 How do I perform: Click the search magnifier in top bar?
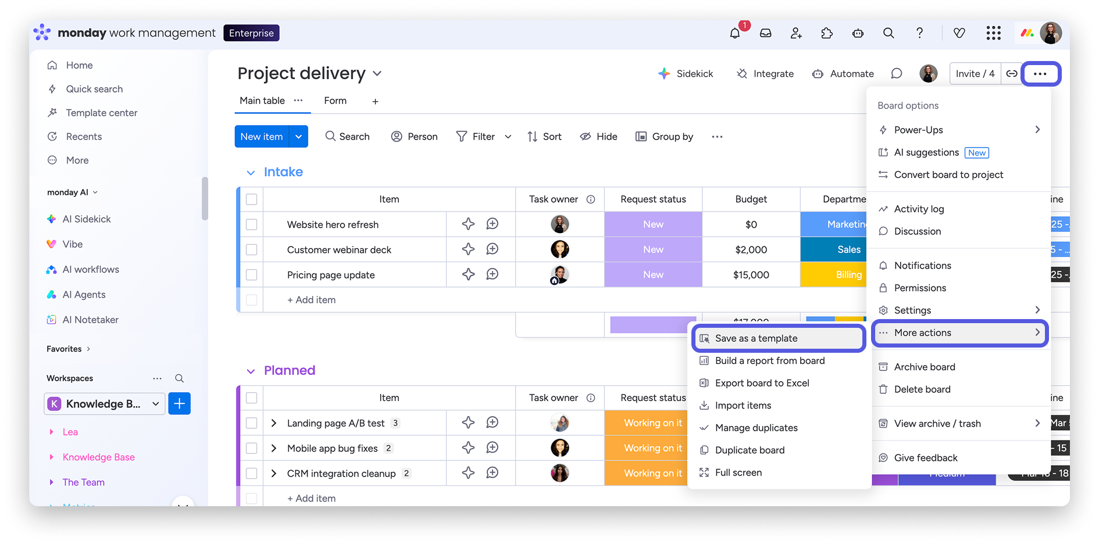889,33
